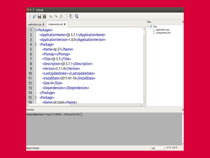Click the InstallDate 2017-01-10 line
Screen dimensions: 210x158
pos(69,78)
